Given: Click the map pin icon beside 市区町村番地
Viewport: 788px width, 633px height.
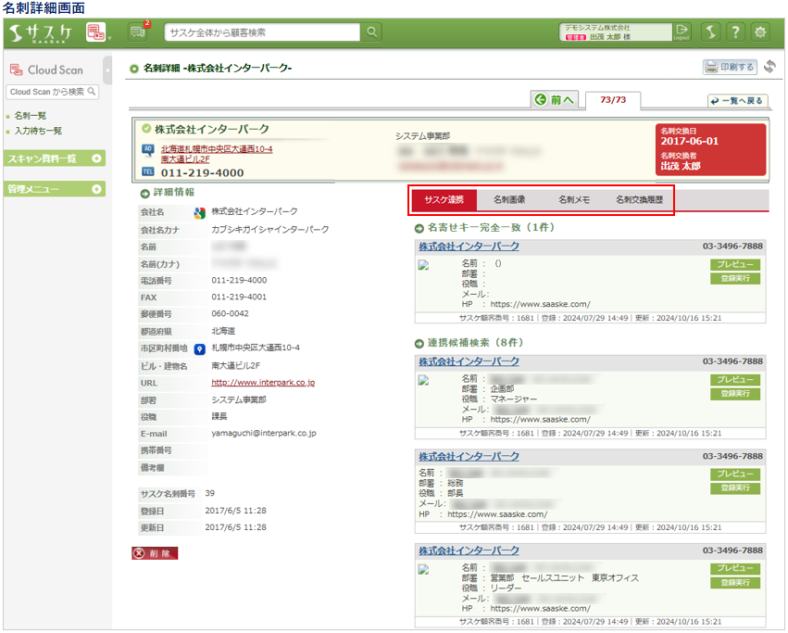Looking at the screenshot, I should 199,349.
